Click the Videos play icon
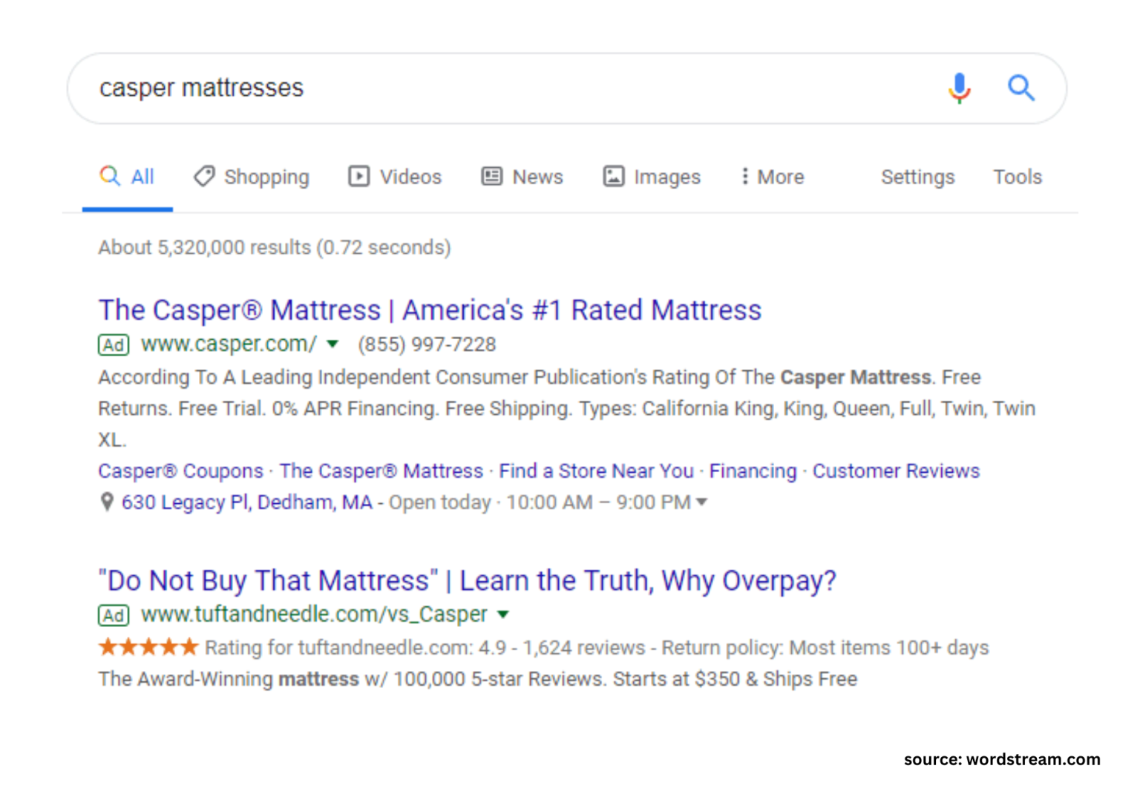1140x806 pixels. [x=358, y=177]
